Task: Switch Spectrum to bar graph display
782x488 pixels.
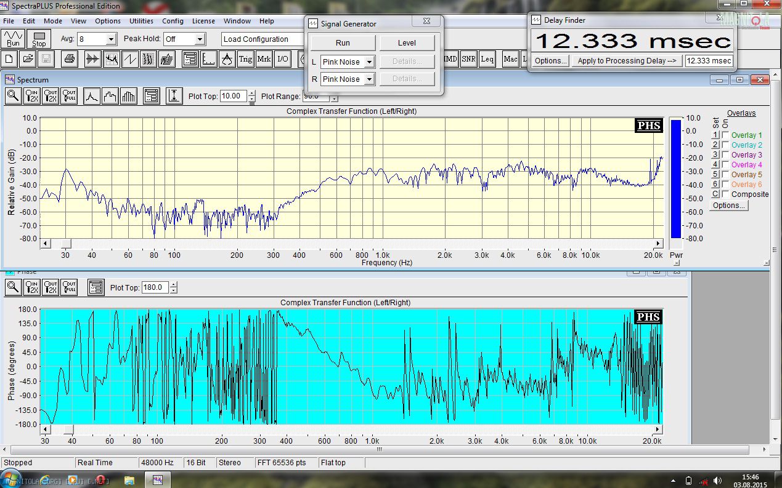Action: coord(129,96)
